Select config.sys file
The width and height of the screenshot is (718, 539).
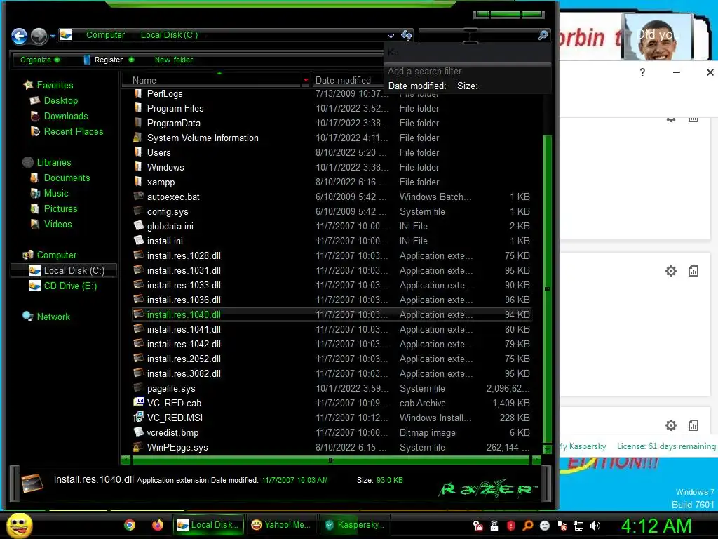click(168, 211)
